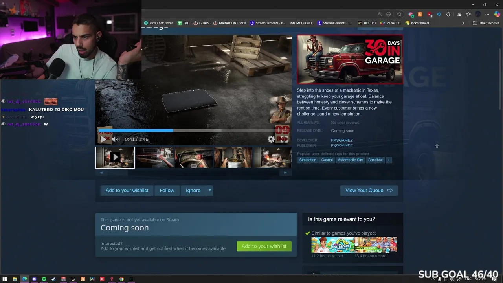Screen dimensions: 503x283
Task: Expand the Ignore options dropdown arrow
Action: pos(210,190)
